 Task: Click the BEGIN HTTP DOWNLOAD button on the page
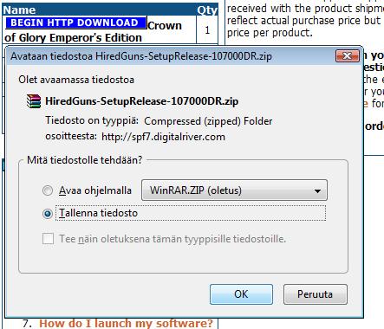76,23
